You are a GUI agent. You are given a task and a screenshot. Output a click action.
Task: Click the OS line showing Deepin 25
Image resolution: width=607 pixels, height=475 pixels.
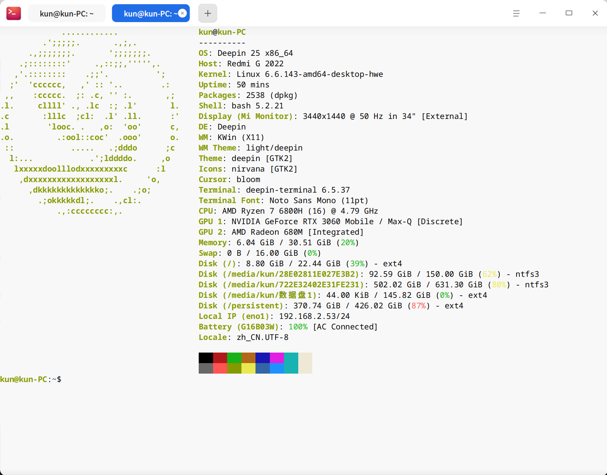(246, 53)
